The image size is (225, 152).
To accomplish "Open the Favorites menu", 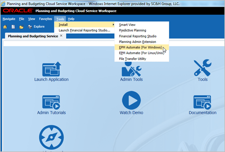I will (x=46, y=19).
